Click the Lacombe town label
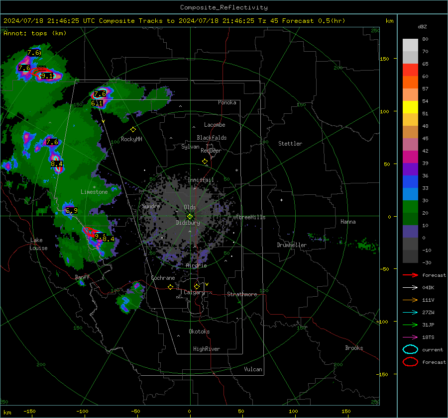 (215, 125)
